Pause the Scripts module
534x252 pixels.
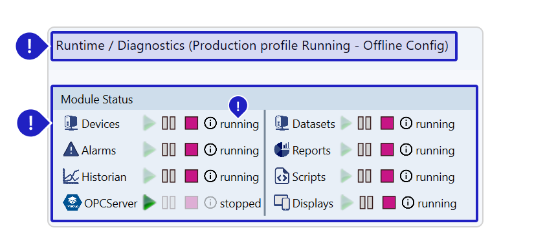click(364, 176)
